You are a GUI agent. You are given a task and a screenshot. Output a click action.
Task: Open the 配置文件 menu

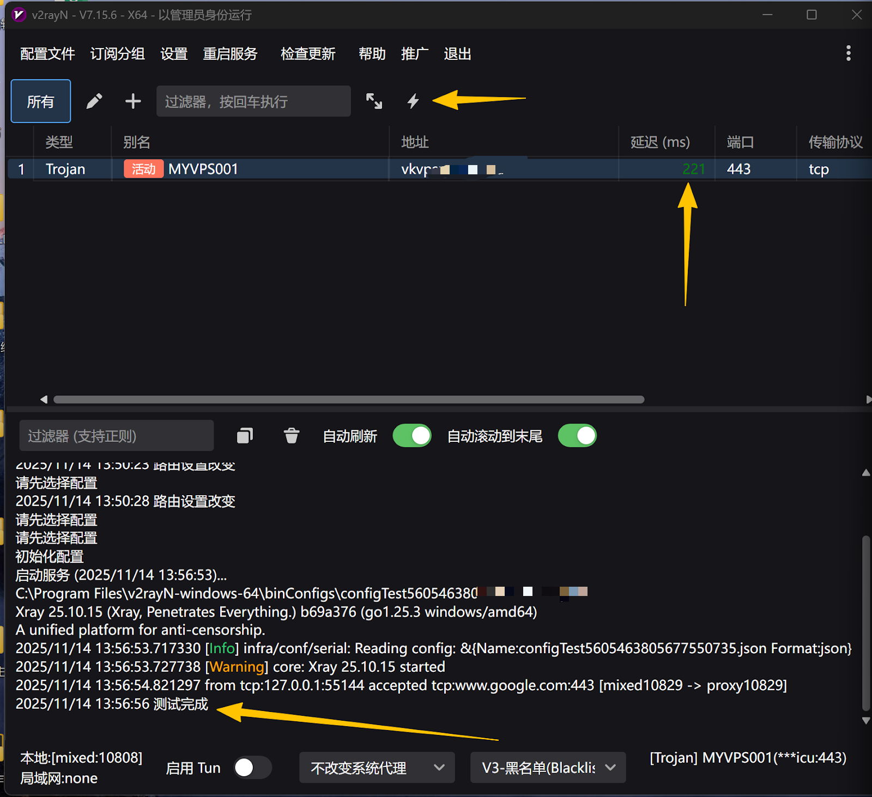(x=47, y=54)
